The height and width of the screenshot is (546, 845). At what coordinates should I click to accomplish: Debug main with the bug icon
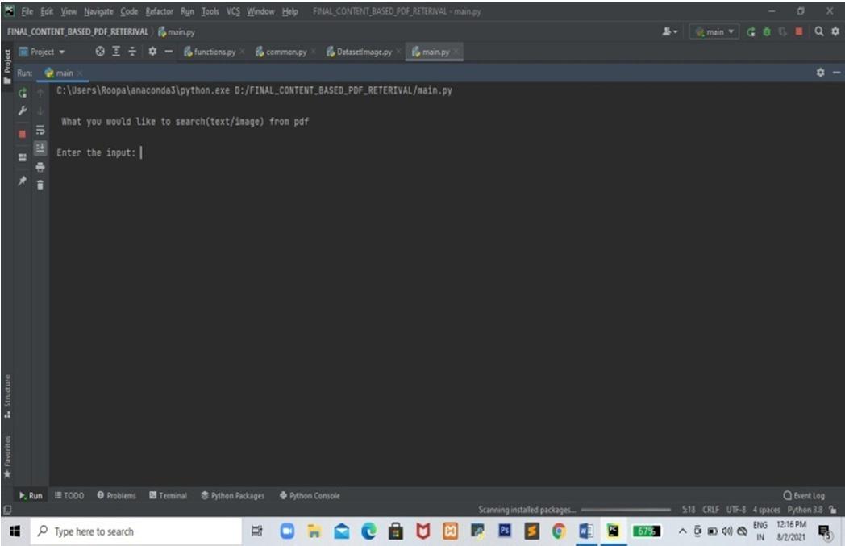(x=766, y=31)
